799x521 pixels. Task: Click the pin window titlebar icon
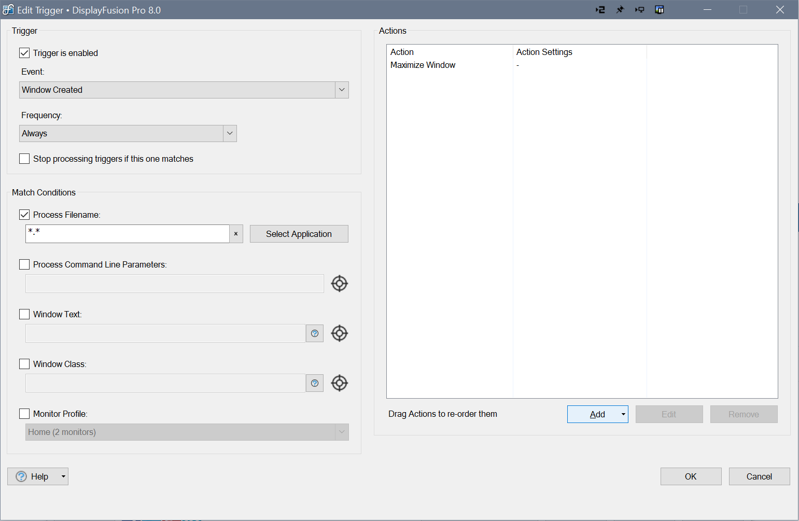tap(620, 10)
